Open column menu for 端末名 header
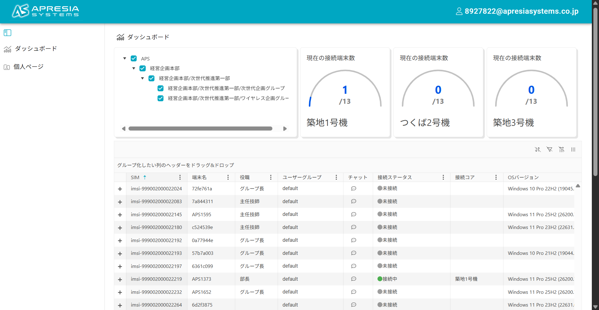The width and height of the screenshot is (599, 310). pos(228,177)
